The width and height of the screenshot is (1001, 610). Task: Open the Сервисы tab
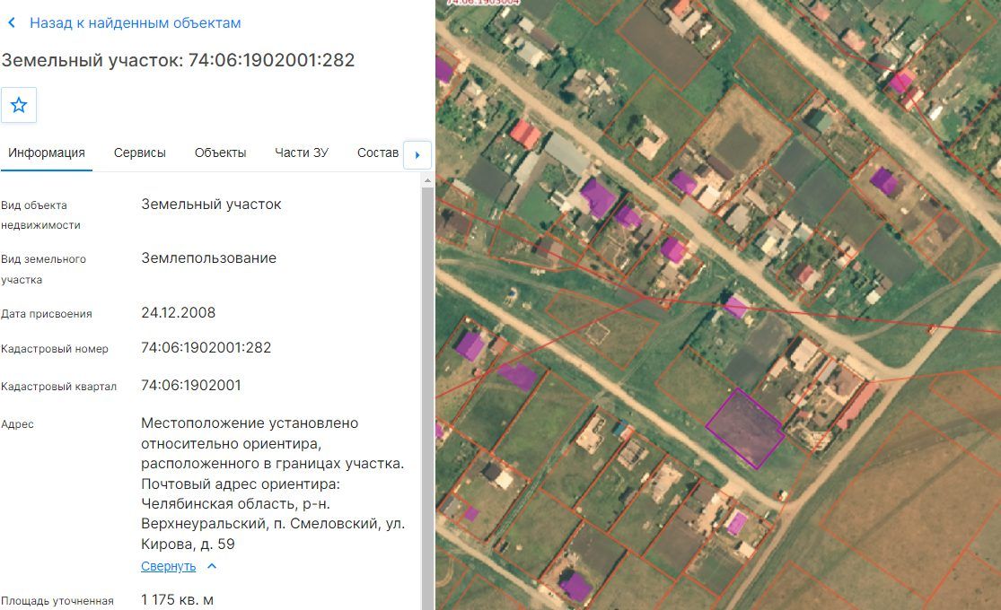click(140, 153)
